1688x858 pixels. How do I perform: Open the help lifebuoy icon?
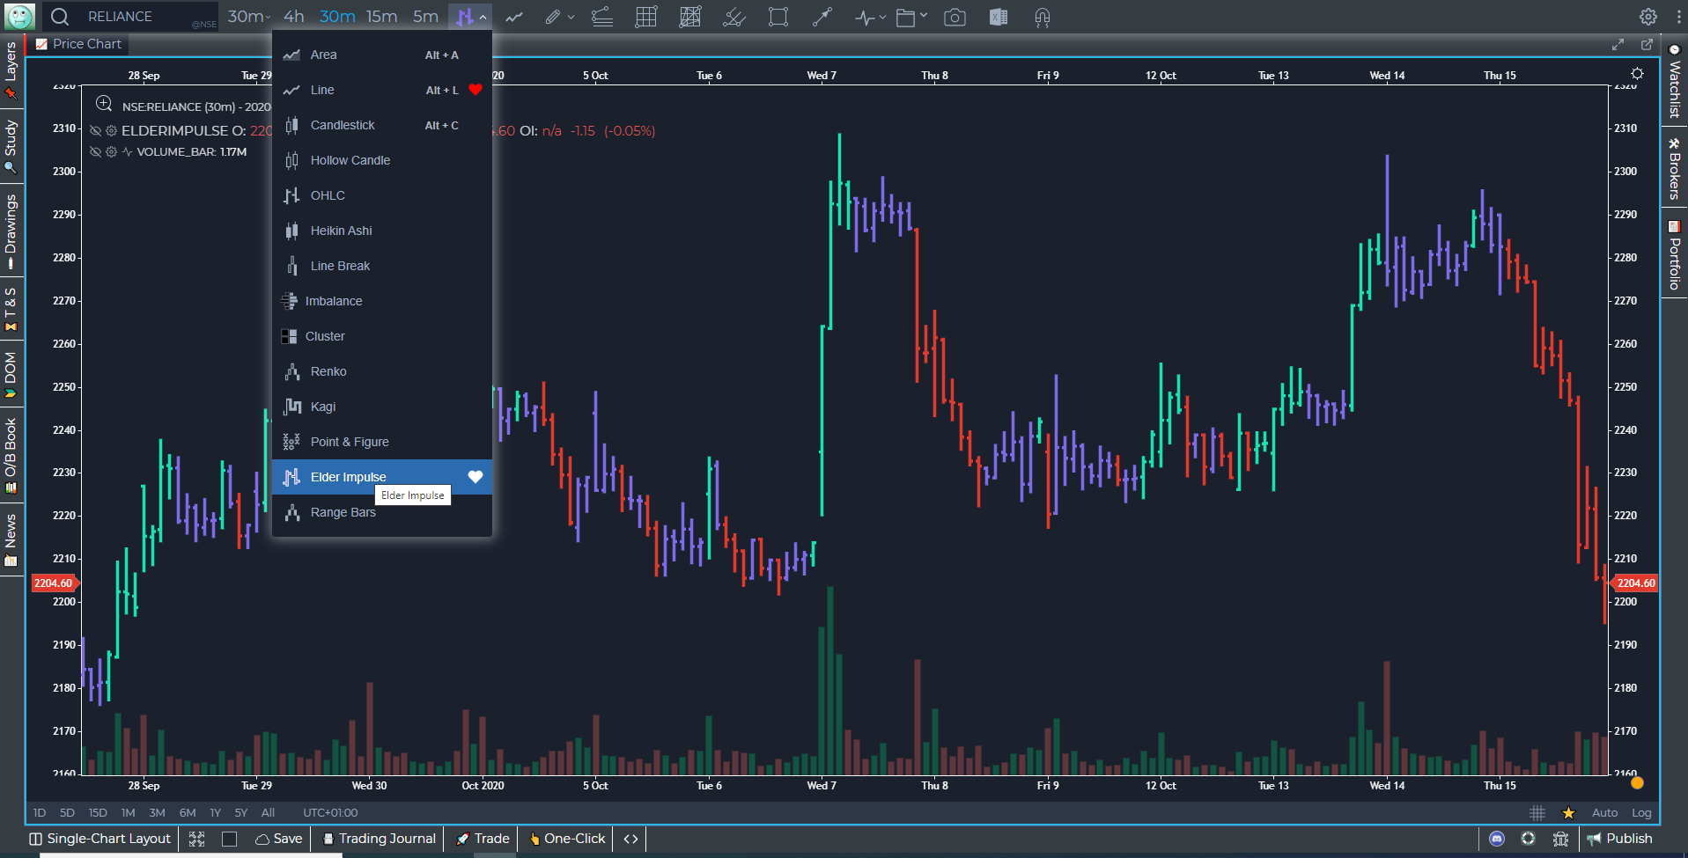click(1529, 839)
